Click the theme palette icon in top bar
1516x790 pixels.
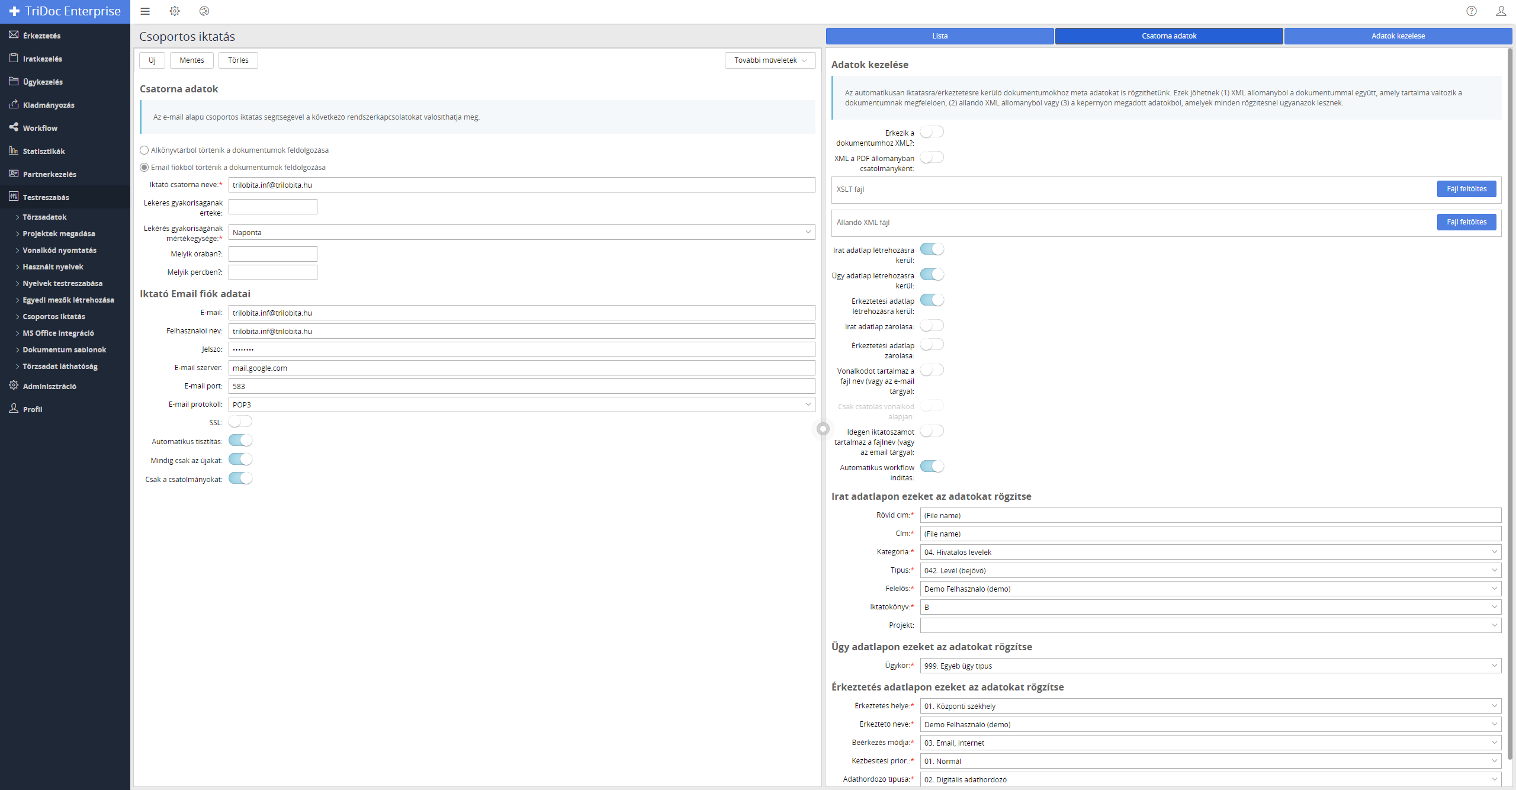click(x=204, y=11)
